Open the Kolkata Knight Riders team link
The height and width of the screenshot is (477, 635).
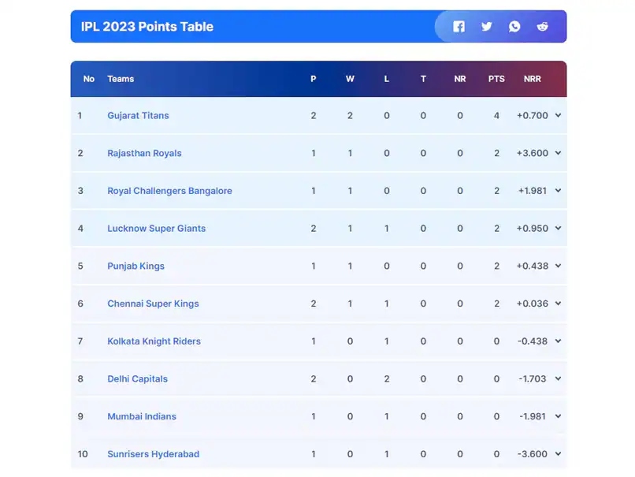coord(154,341)
